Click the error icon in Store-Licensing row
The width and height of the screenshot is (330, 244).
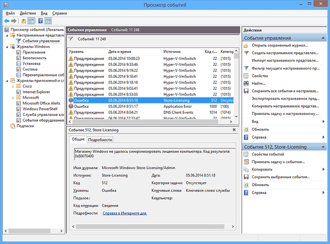pyautogui.click(x=71, y=100)
